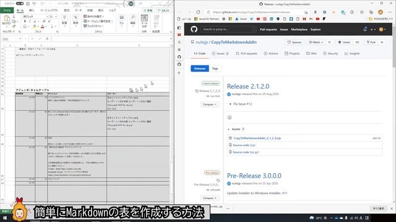
Task: Open Compare dropdown under Release-2_1_2_0
Action: click(x=210, y=104)
